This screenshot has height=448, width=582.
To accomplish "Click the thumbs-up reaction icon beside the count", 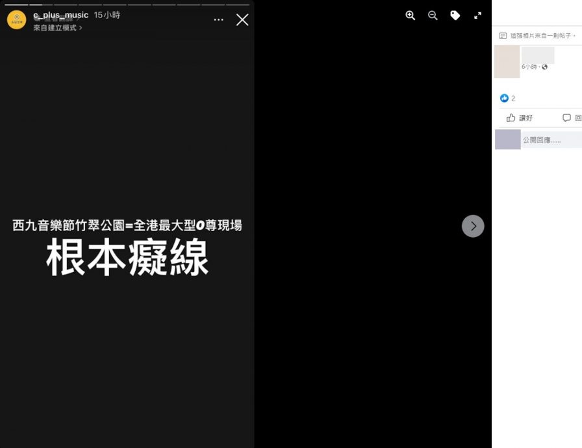I will tap(505, 98).
